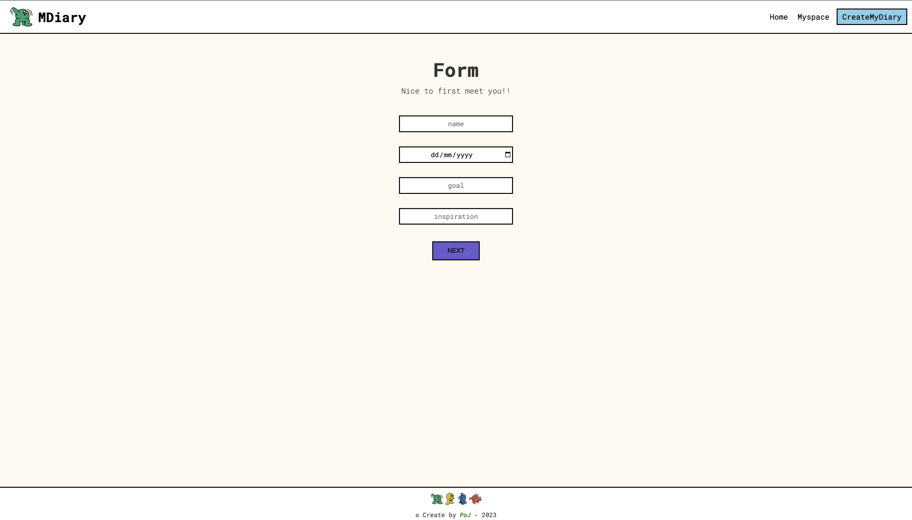Select the day portion of date field
This screenshot has height=520, width=912.
[434, 155]
